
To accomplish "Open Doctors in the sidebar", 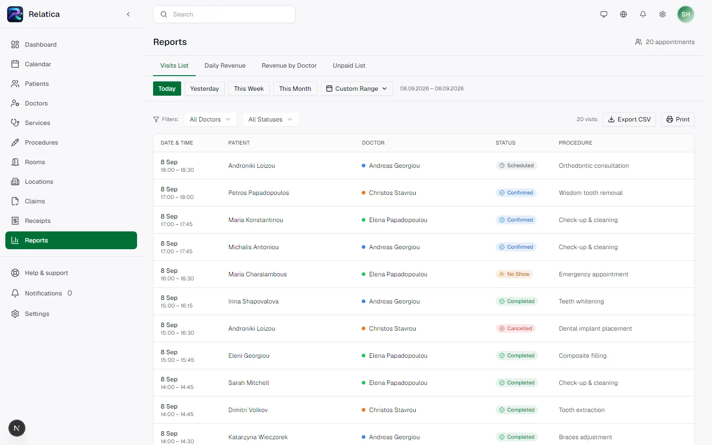I will coord(71,103).
